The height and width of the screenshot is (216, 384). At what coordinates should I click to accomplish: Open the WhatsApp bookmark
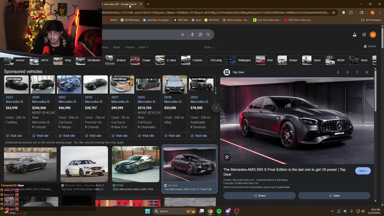pos(130,20)
